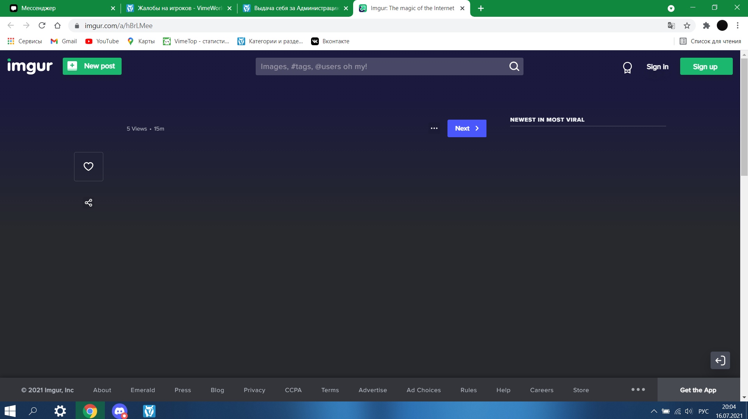Click the Google Translate icon in address bar

tap(671, 26)
